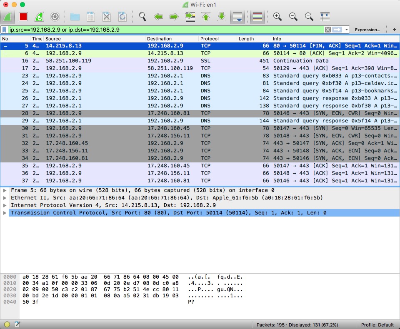Clear the display filter text
The width and height of the screenshot is (400, 329).
(x=328, y=30)
